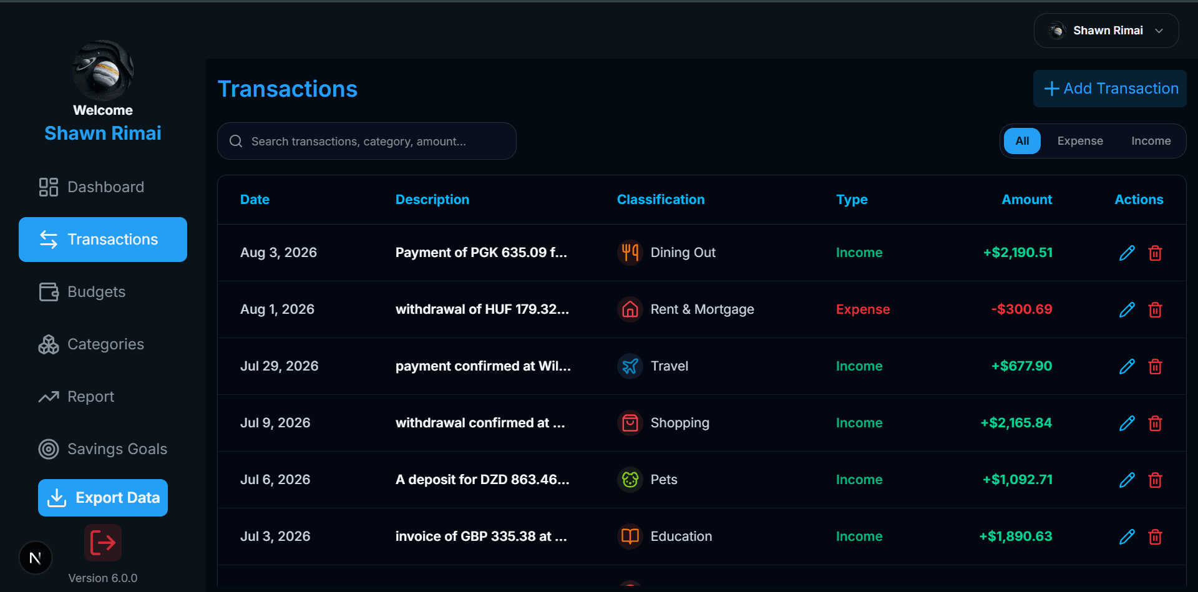Open the Shawn Rimai account dropdown
1198x592 pixels.
[x=1106, y=31]
